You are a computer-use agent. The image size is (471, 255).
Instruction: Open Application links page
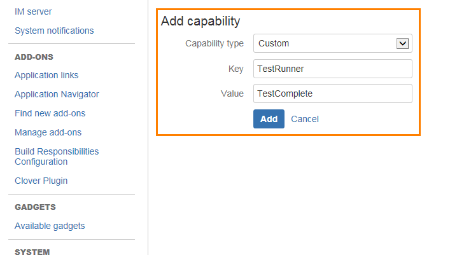pyautogui.click(x=46, y=75)
